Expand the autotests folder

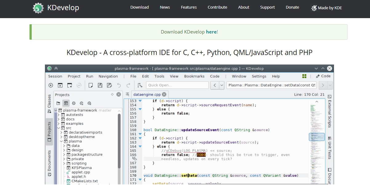[58, 115]
